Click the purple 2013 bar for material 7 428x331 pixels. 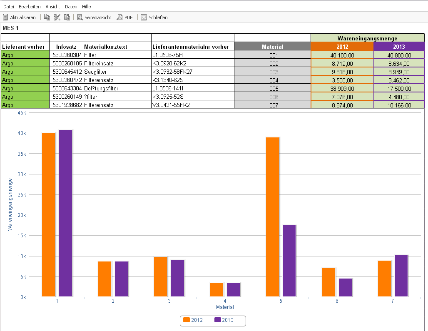point(401,276)
